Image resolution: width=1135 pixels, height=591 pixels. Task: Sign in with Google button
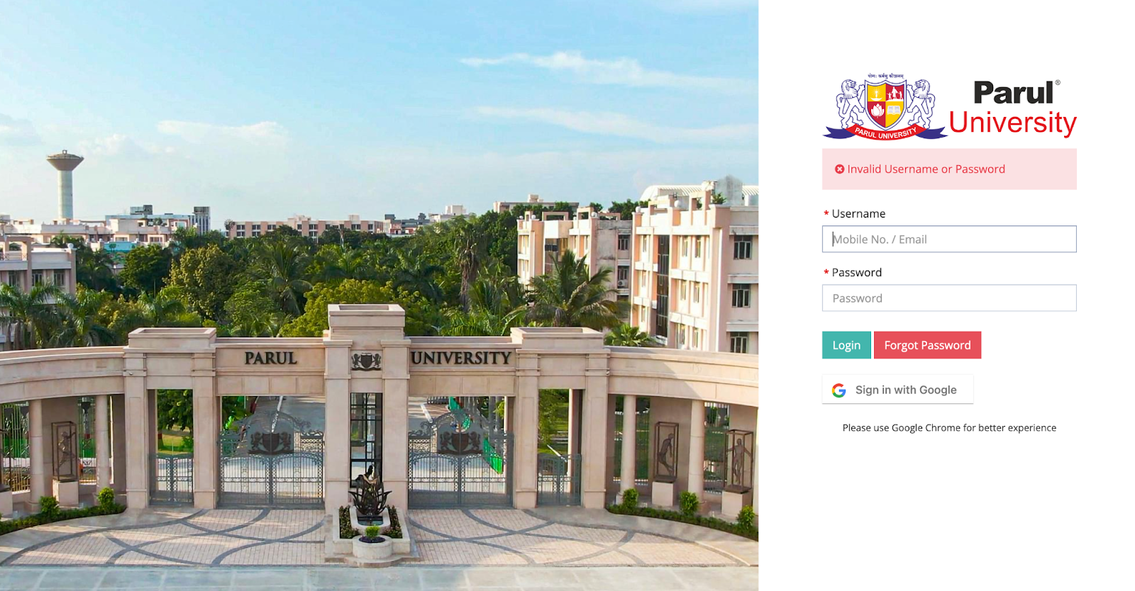[897, 390]
